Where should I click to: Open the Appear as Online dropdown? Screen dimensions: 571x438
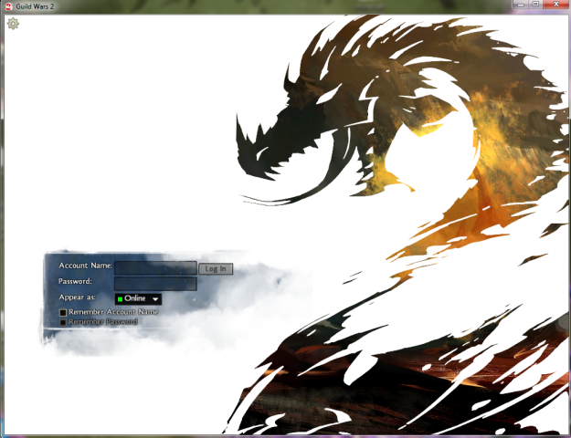click(x=138, y=298)
